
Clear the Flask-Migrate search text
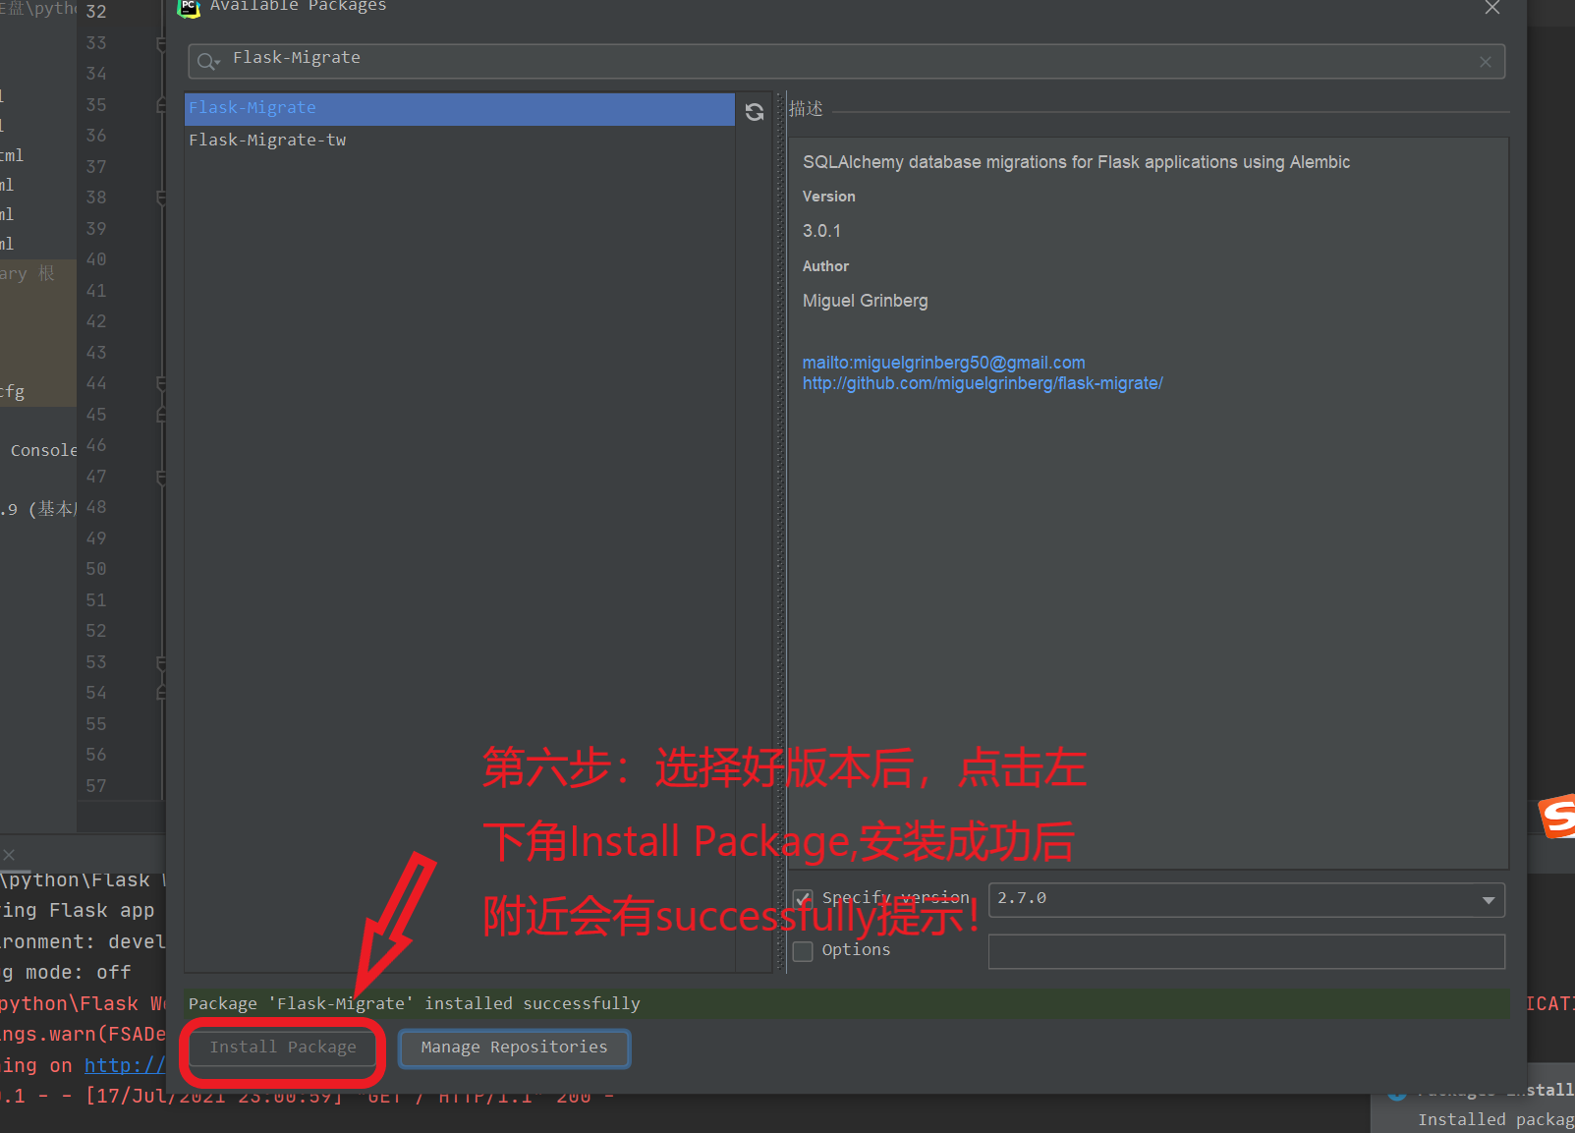[x=1485, y=61]
